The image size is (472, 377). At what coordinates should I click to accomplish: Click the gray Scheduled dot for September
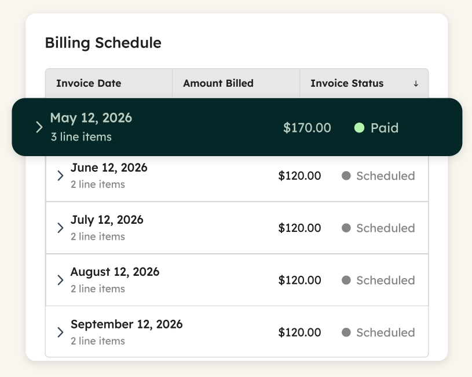[x=346, y=332]
